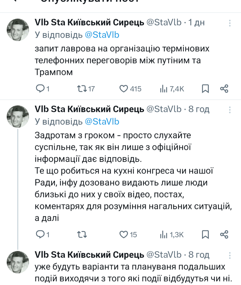Repost the tweet with 17 reposts
This screenshot has width=241, height=285.
click(x=81, y=89)
